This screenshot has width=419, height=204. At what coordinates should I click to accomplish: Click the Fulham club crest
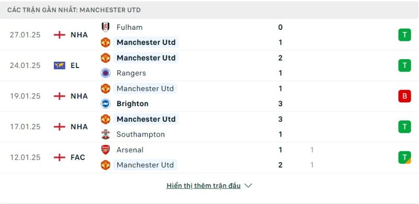106,27
